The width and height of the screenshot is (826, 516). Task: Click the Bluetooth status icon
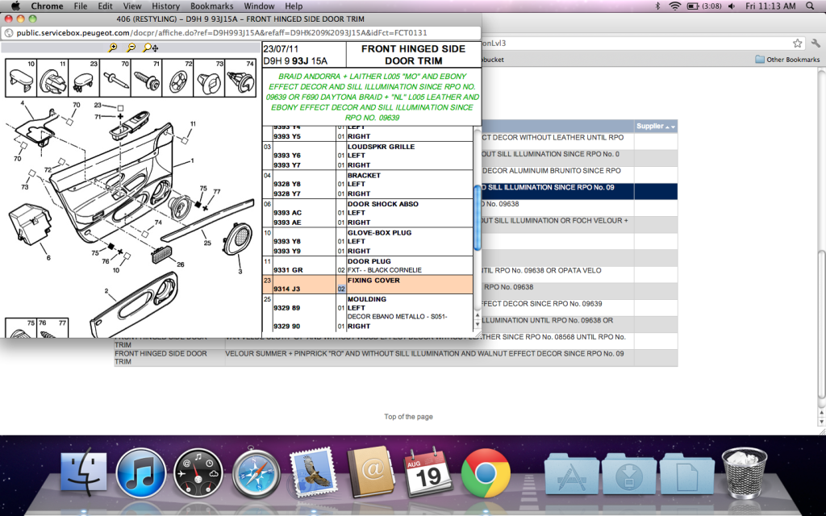[x=657, y=6]
